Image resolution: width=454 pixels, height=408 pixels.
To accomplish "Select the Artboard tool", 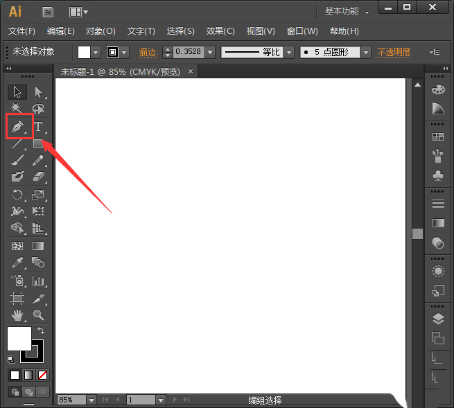I will (17, 299).
